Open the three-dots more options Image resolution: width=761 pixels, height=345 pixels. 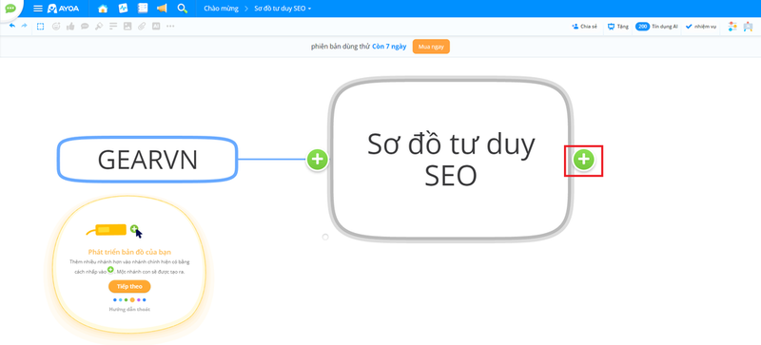(x=170, y=27)
